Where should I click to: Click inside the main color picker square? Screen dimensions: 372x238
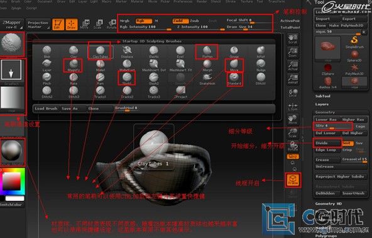[x=11, y=181]
